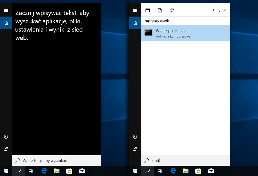Expand the Filtry dropdown
Image resolution: width=258 pixels, height=176 pixels.
(x=219, y=10)
